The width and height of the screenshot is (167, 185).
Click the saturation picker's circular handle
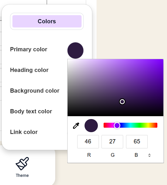click(122, 102)
